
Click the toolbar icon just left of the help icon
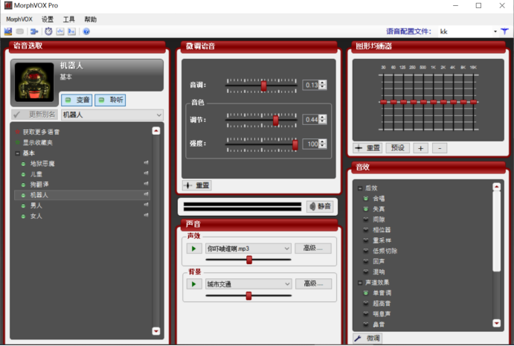[x=71, y=31]
